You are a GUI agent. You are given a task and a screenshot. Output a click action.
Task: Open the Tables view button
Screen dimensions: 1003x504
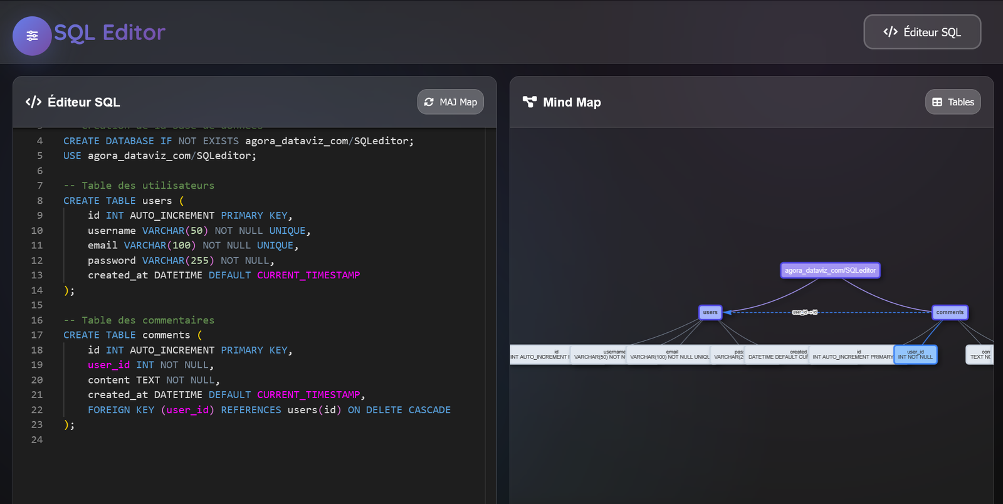pos(953,102)
